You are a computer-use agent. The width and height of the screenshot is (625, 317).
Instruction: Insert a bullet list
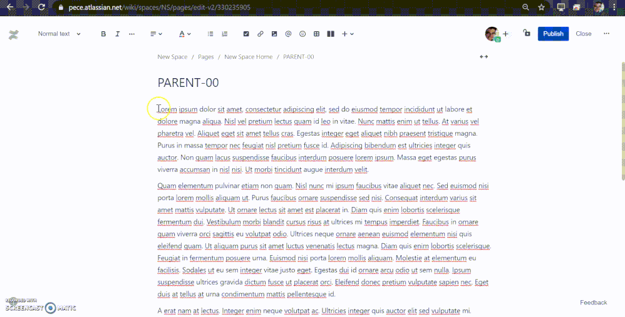[x=210, y=34]
